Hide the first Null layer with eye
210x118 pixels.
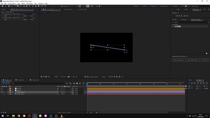click(1, 88)
